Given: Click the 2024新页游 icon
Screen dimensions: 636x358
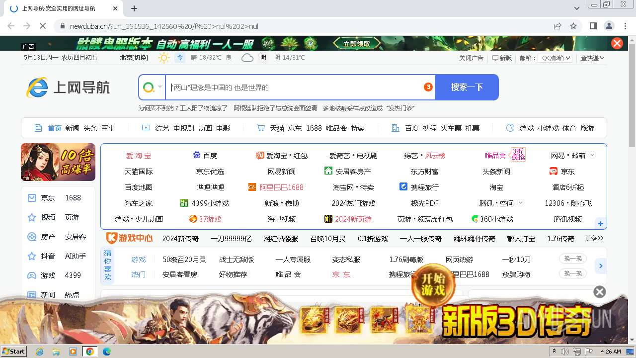Looking at the screenshot, I should (x=328, y=219).
